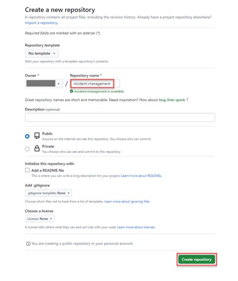Open Learn more about licenses link
This screenshot has height=281, width=238.
click(137, 227)
